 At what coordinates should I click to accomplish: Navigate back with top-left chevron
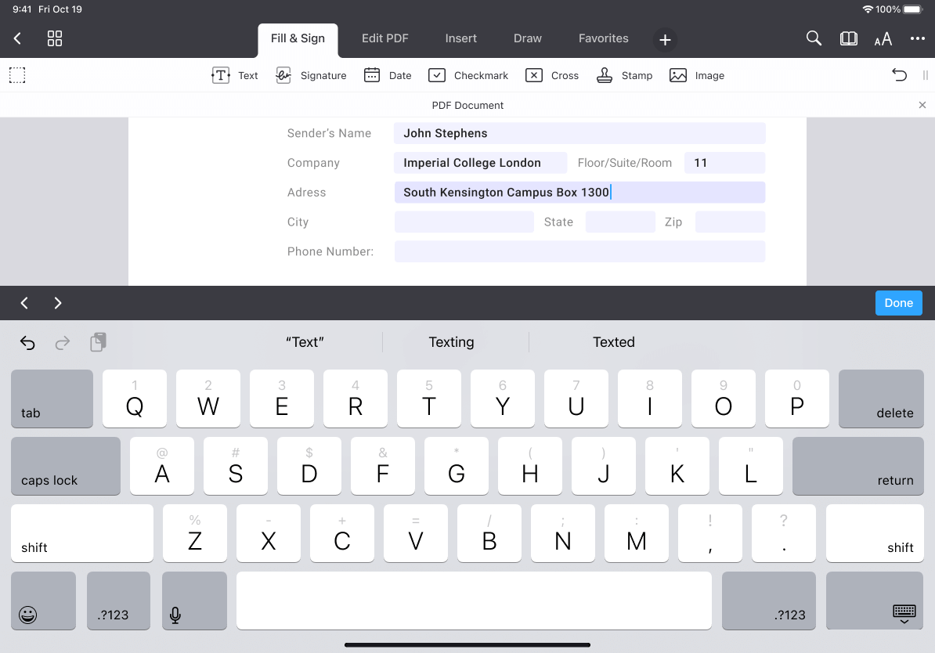17,38
